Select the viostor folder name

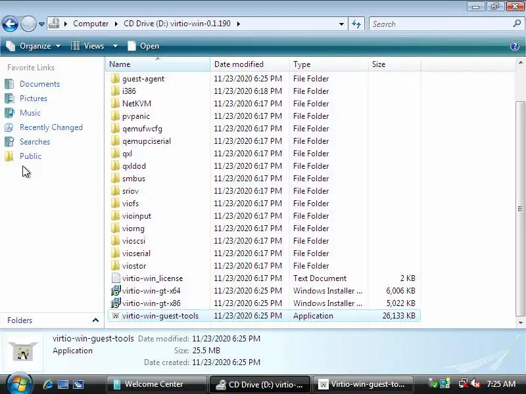tap(134, 266)
